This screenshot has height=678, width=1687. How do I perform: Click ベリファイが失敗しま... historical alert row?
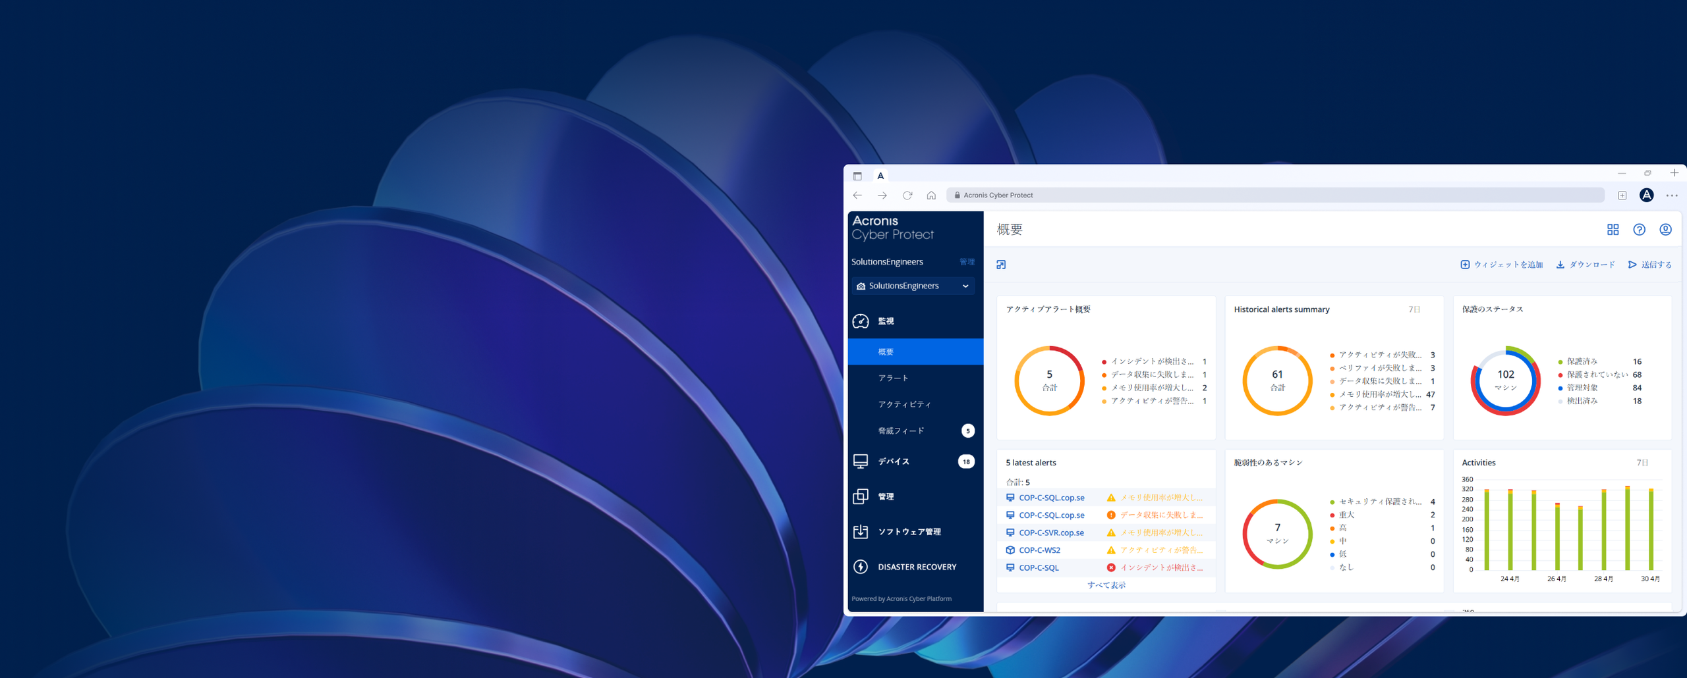1382,368
